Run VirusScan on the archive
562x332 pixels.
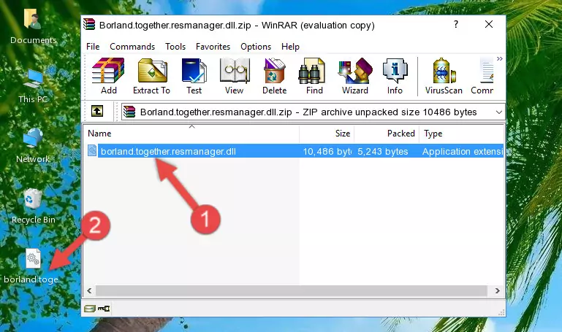click(444, 76)
